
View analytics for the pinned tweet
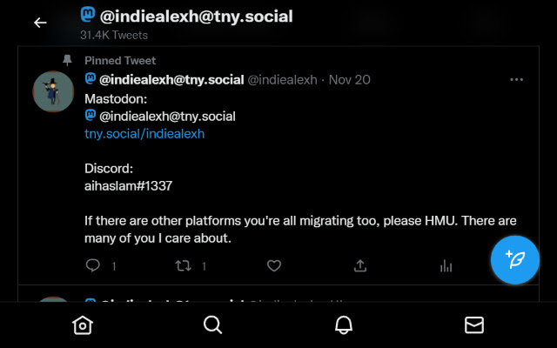coord(446,265)
